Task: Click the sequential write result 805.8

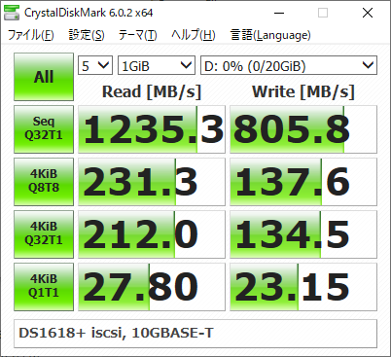Action: click(303, 129)
